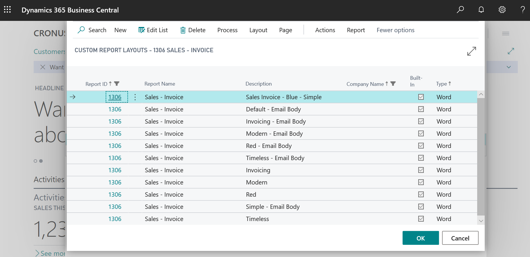530x257 pixels.
Task: Open the Actions menu
Action: (x=325, y=30)
